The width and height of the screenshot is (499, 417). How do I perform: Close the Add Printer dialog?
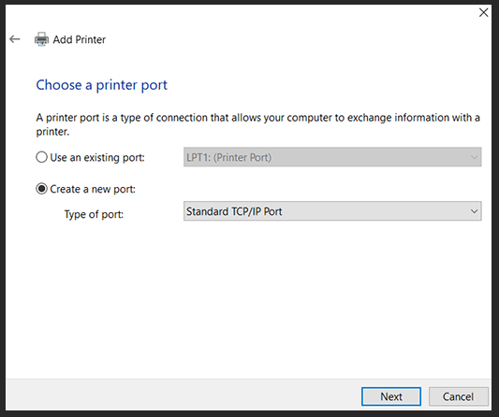[483, 13]
